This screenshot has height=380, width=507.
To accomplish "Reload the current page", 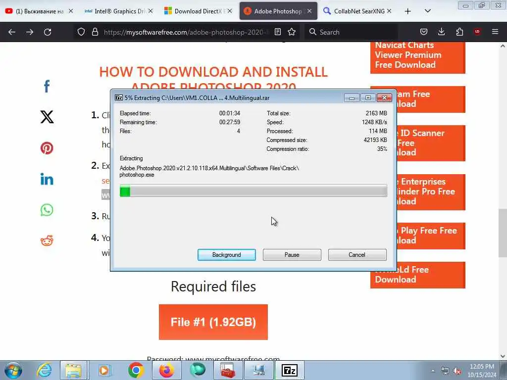I will (48, 32).
